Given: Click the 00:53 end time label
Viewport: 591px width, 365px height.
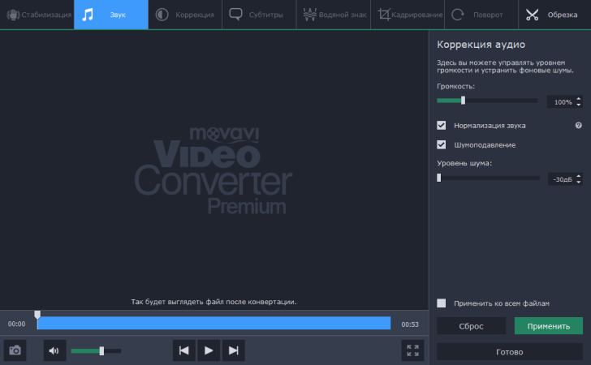Looking at the screenshot, I should coord(410,324).
